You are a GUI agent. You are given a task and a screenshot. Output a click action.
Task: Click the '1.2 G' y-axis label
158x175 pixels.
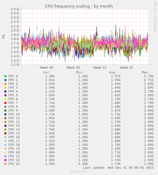click(15, 64)
